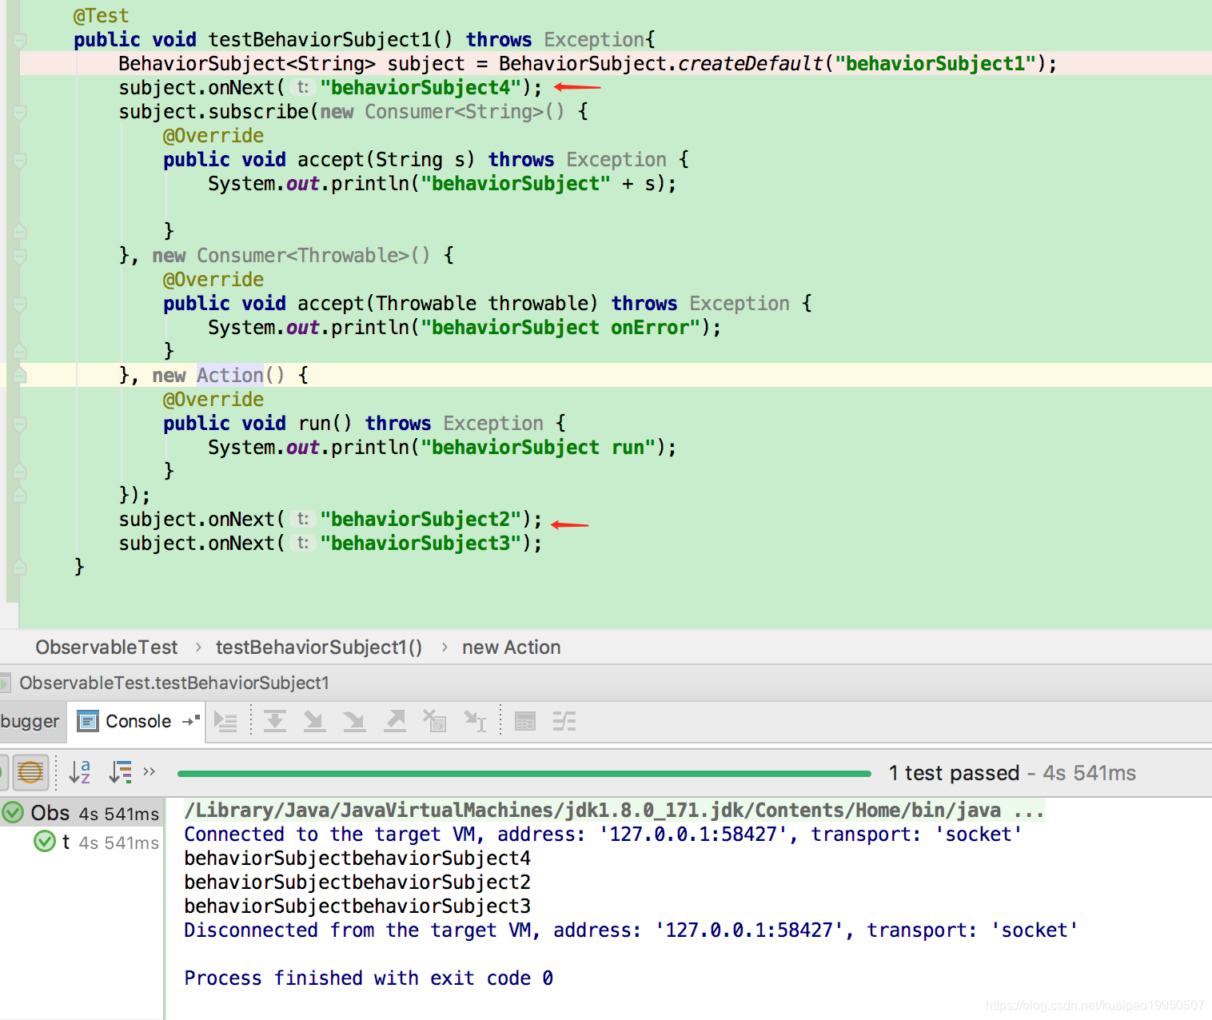1212x1020 pixels.
Task: Sort test results by duration
Action: (120, 772)
